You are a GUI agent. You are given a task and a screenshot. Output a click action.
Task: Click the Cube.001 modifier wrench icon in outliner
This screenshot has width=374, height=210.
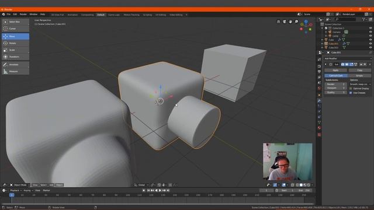pyautogui.click(x=344, y=44)
